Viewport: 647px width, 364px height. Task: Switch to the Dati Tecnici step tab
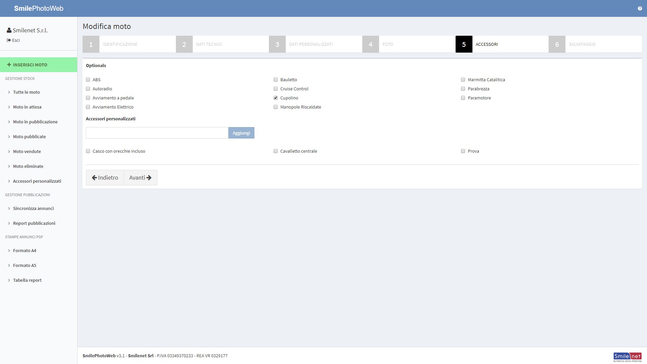(x=209, y=44)
